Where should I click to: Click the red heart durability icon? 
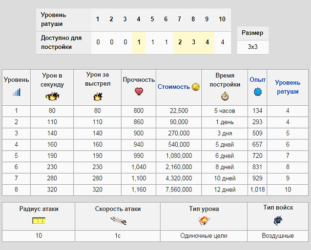[139, 92]
